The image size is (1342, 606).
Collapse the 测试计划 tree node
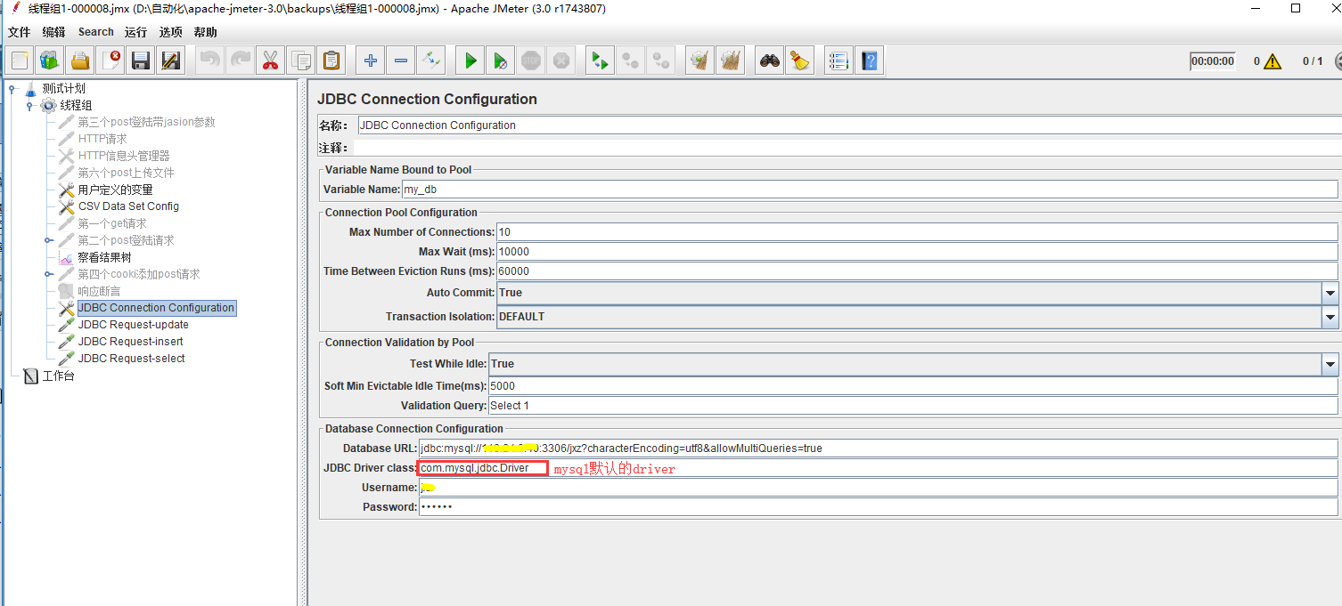coord(12,88)
